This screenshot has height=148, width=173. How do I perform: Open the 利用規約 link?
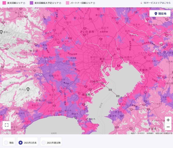click(150, 133)
